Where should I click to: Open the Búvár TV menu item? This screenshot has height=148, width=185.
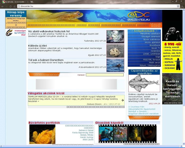tap(144, 48)
